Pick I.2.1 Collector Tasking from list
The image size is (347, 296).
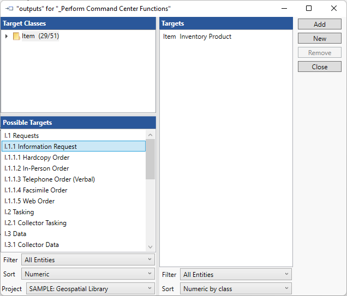click(35, 223)
